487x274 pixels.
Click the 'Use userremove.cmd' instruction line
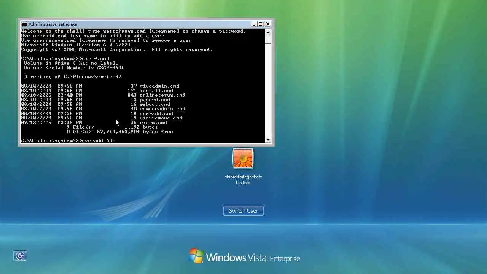coord(106,40)
